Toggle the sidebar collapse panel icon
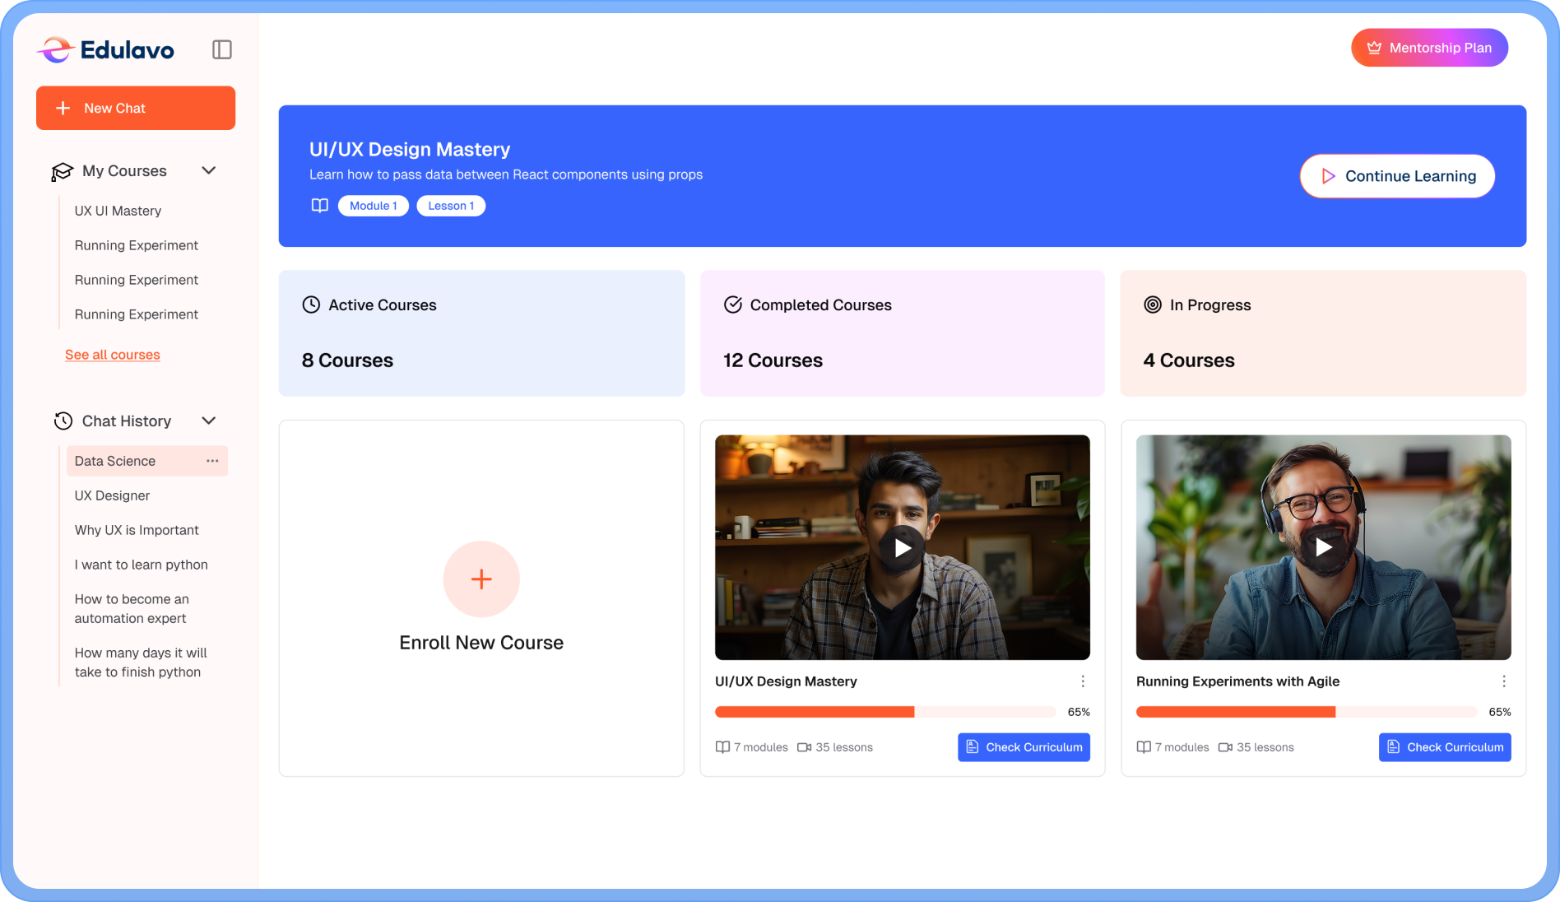This screenshot has width=1560, height=902. pos(221,50)
